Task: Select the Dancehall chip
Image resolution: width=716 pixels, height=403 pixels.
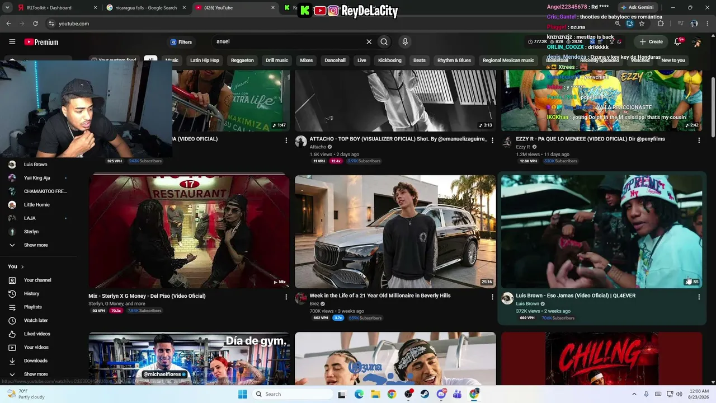Action: click(x=335, y=60)
